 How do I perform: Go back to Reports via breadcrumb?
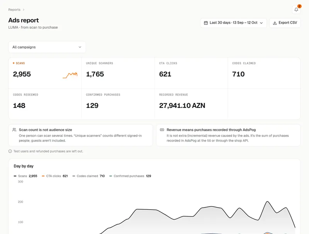pos(14,10)
